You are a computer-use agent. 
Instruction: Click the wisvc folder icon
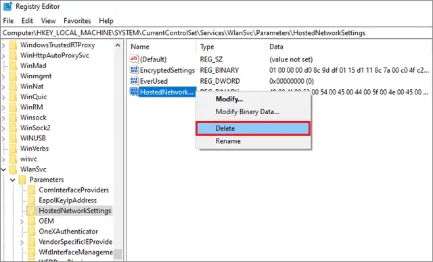coord(14,159)
